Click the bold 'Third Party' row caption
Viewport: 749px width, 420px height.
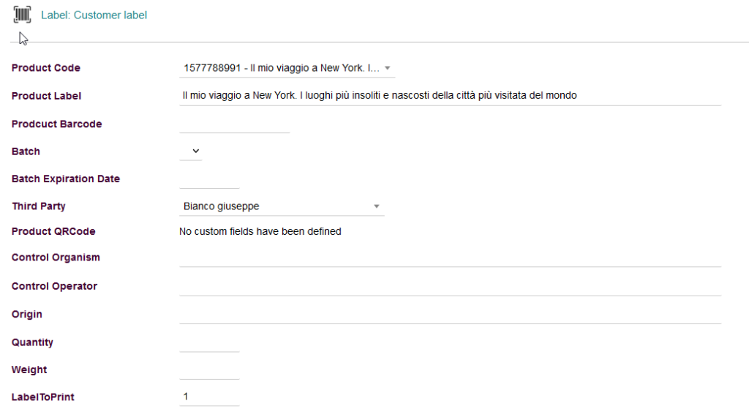coord(39,206)
